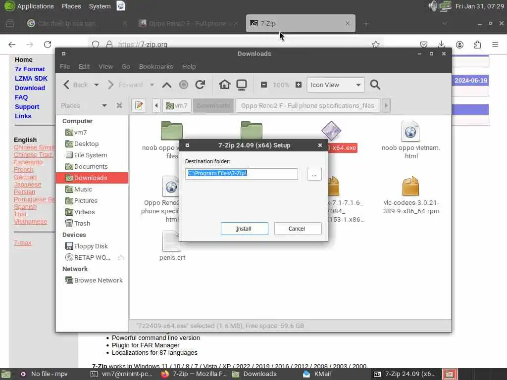Cancel the 7-Zip setup dialog

point(298,229)
